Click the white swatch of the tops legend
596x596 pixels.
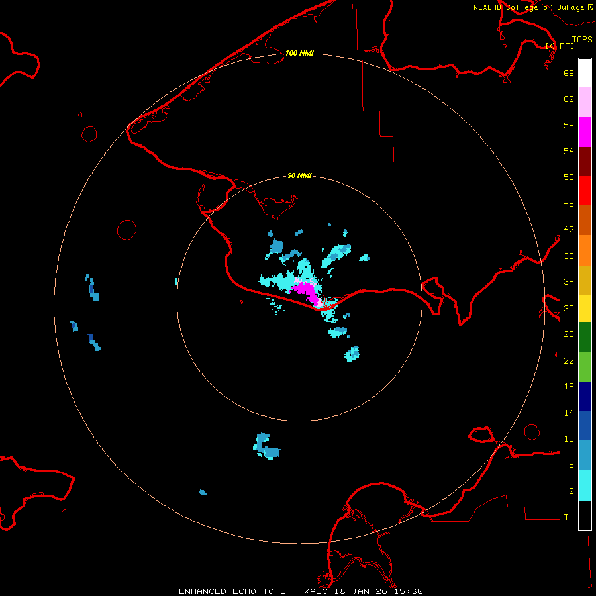point(585,73)
